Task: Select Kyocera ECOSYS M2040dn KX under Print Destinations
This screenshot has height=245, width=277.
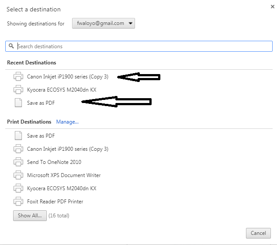Action: click(x=62, y=188)
